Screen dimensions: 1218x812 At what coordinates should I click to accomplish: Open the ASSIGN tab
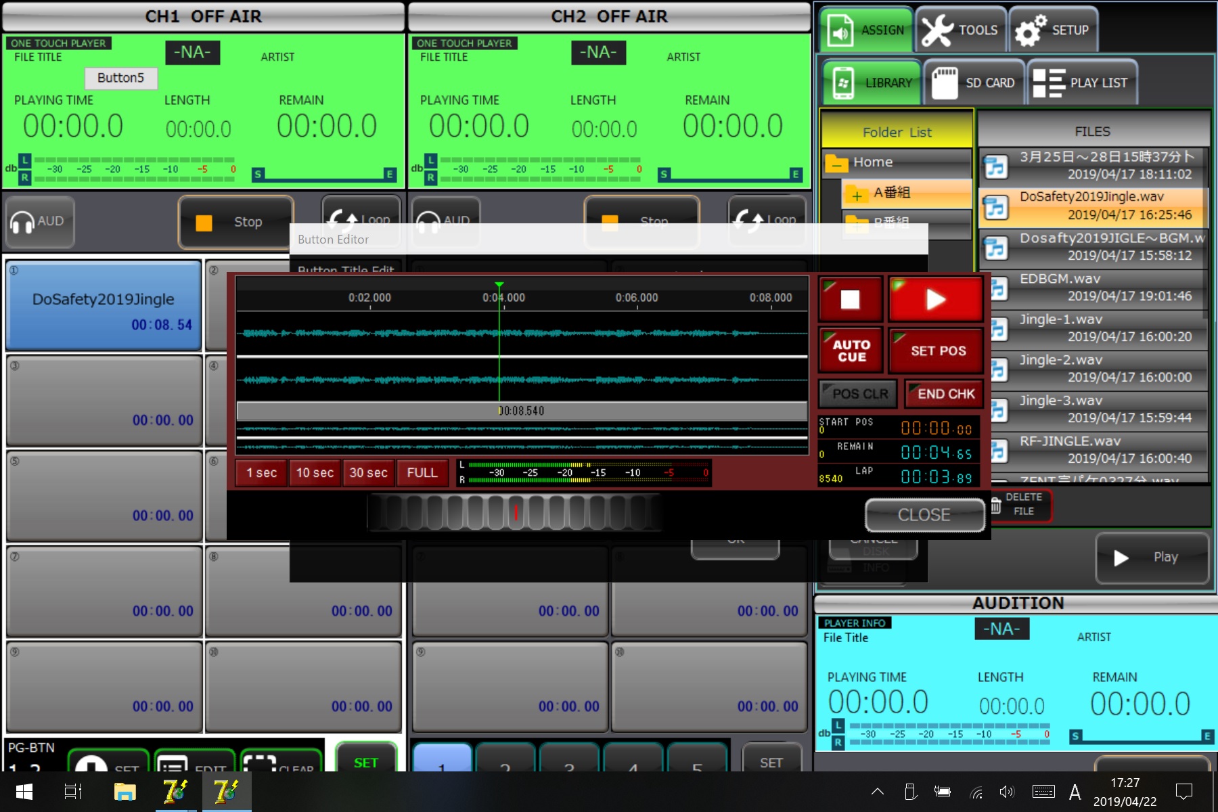pyautogui.click(x=867, y=30)
